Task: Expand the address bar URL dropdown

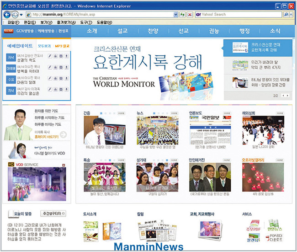Action: (176, 15)
